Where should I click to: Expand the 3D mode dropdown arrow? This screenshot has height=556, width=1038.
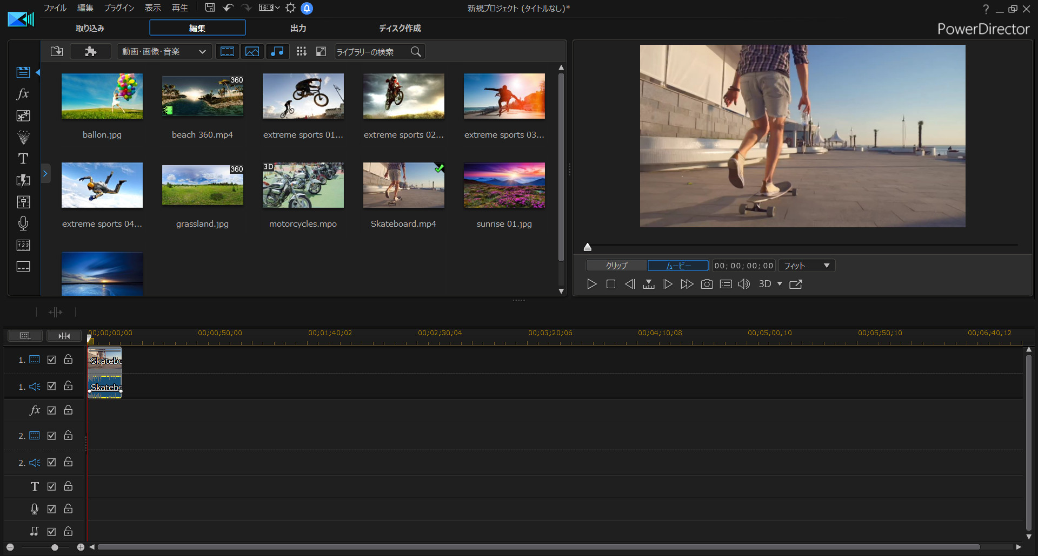(x=780, y=284)
